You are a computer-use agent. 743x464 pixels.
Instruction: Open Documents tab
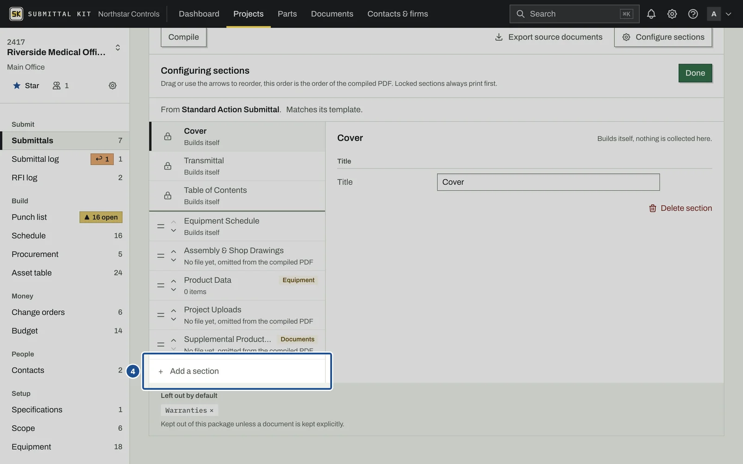click(332, 14)
